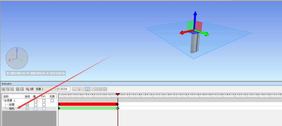
Task: Uncheck the active checkbox for 相机
Action: pyautogui.click(x=27, y=109)
